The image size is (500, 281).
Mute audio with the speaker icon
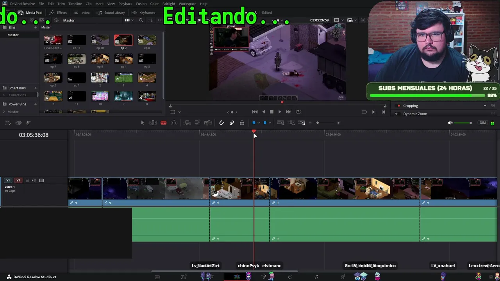(450, 123)
